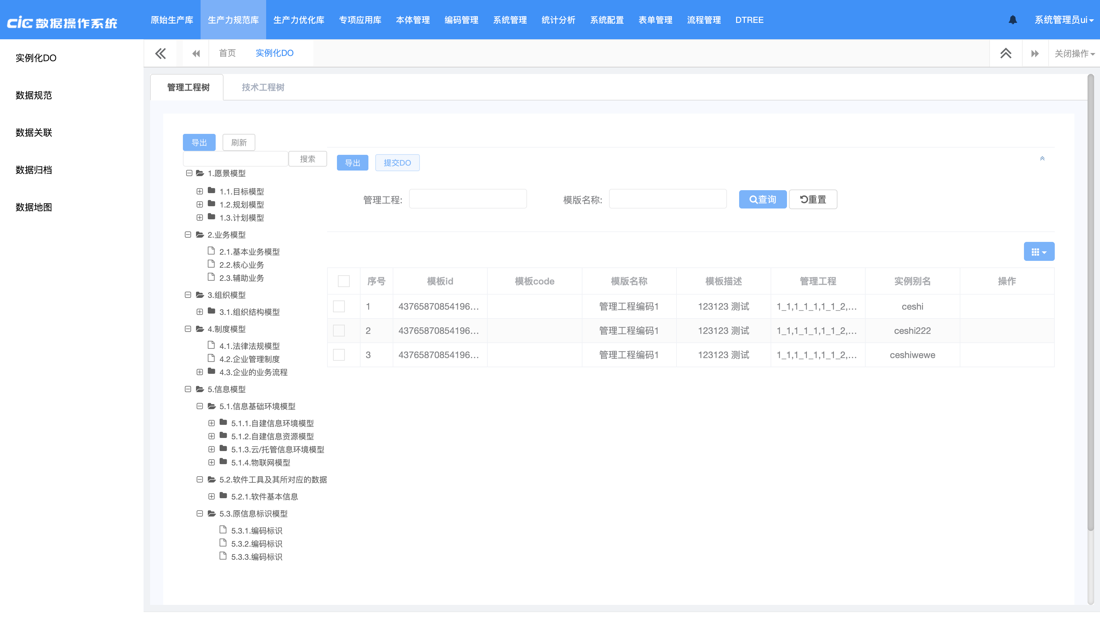Check the row with alias ceshi
Viewport: 1100px width, 635px height.
pos(339,306)
